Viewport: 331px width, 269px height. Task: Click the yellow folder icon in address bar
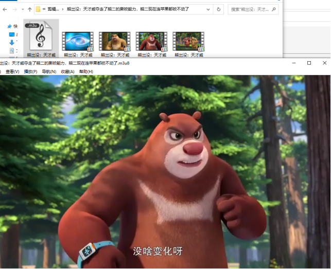pos(38,9)
